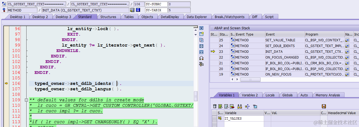Switch to the Auto tab
Screen dimensions: 359x127
[304, 95]
